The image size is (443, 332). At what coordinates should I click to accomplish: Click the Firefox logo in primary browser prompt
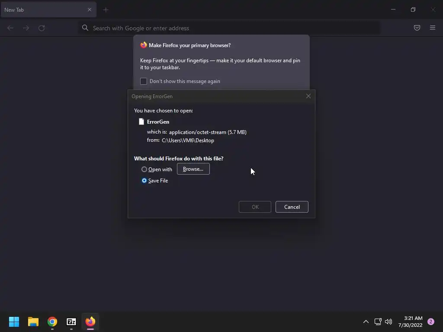pos(144,45)
